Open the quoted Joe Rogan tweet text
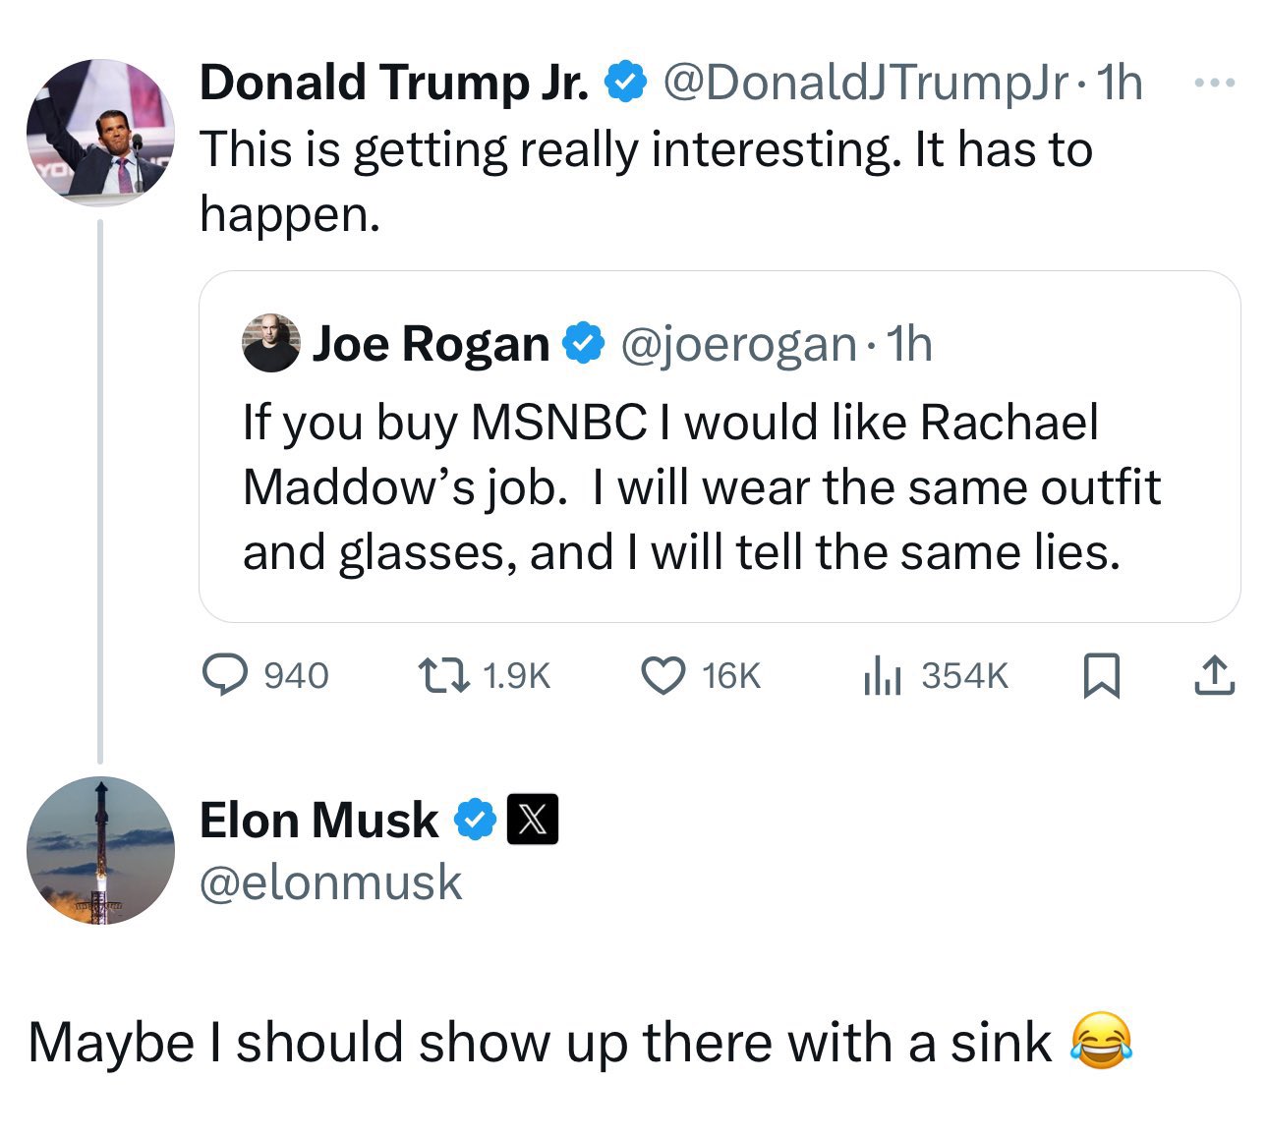The width and height of the screenshot is (1268, 1137). [x=701, y=487]
